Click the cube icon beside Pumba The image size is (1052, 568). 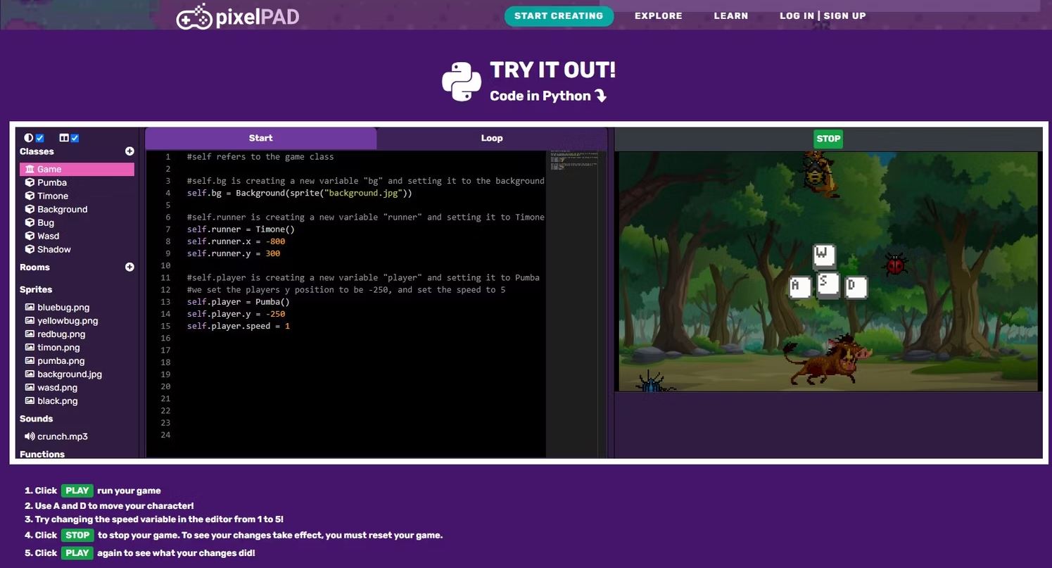pyautogui.click(x=30, y=182)
